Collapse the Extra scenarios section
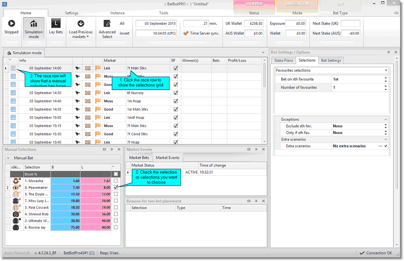 tap(386, 139)
